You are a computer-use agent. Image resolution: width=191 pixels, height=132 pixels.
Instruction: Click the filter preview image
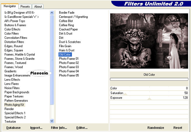[x=149, y=41]
